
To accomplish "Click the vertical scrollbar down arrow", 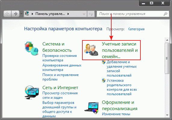I will 167,115.
